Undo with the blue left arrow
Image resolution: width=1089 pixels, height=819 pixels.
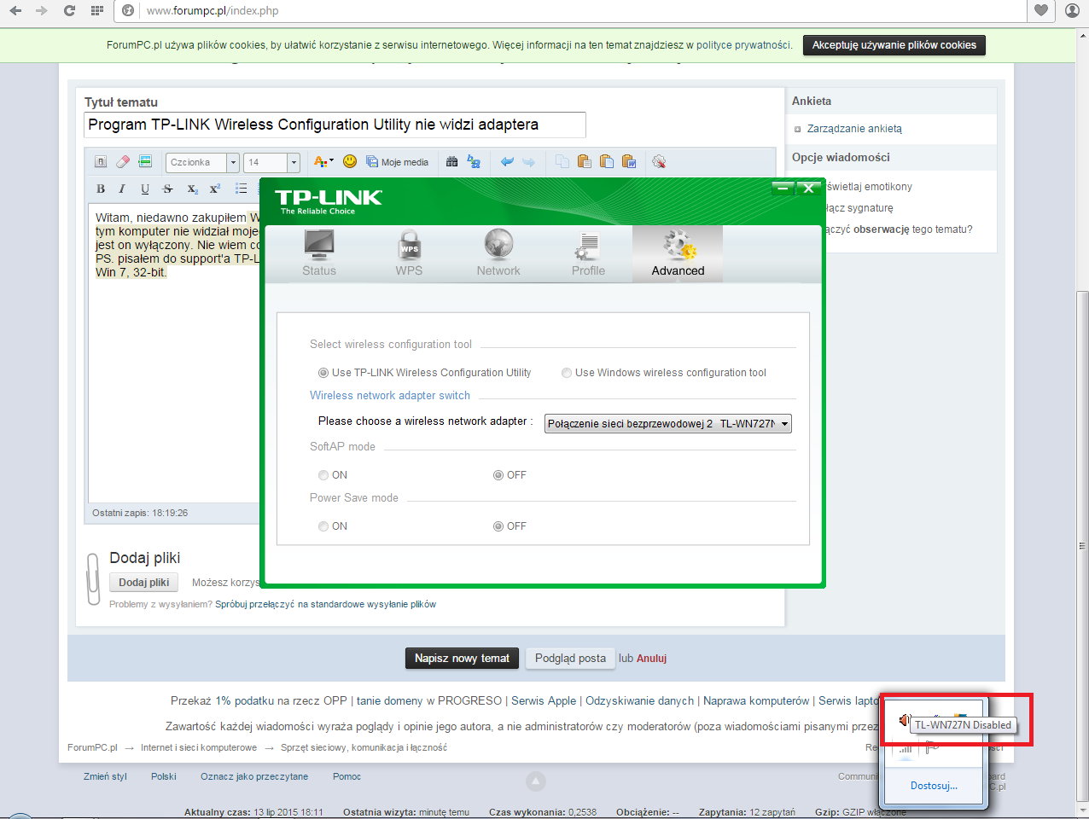click(507, 161)
